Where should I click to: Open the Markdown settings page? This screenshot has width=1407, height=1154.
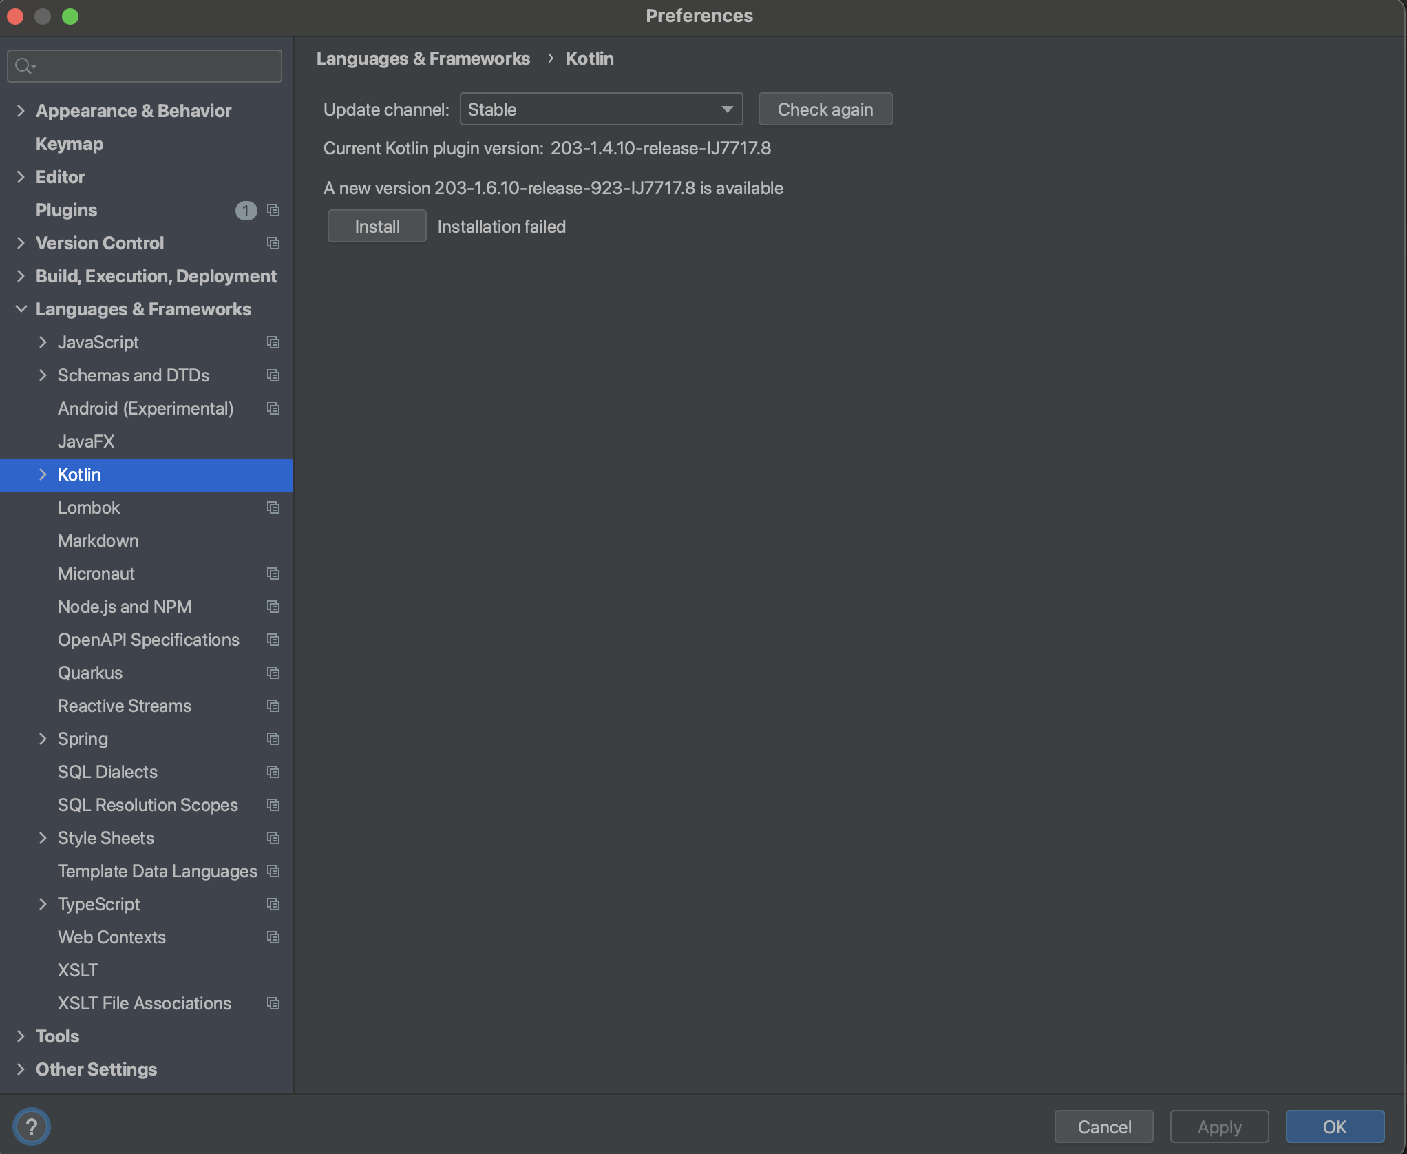coord(98,541)
